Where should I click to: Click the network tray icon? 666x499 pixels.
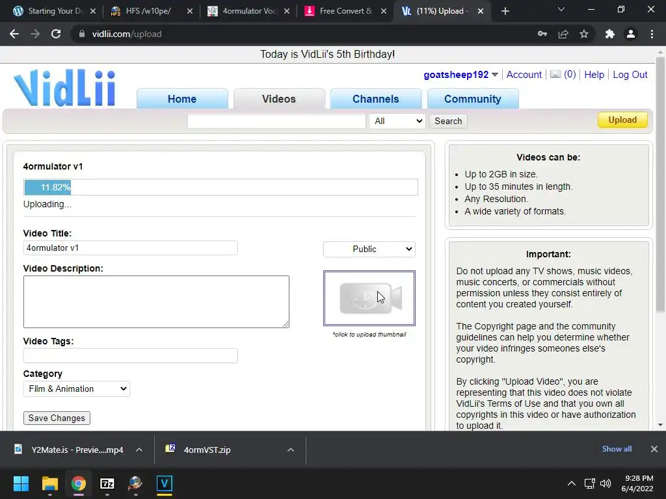pyautogui.click(x=589, y=483)
